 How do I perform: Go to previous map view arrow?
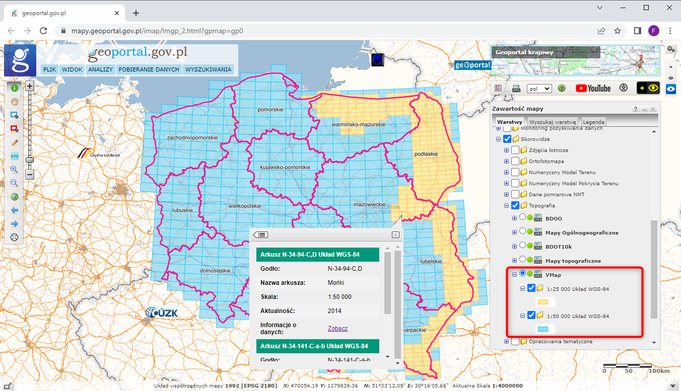point(14,210)
